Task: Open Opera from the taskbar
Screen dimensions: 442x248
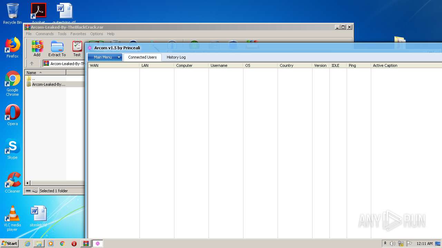Action: tap(74, 244)
